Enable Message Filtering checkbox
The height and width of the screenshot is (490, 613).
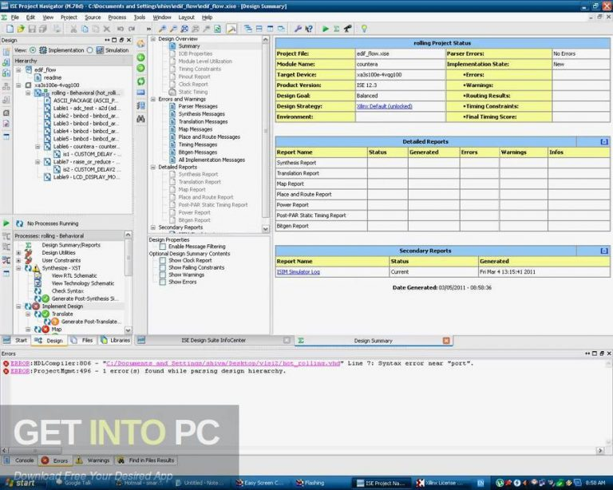pyautogui.click(x=163, y=247)
